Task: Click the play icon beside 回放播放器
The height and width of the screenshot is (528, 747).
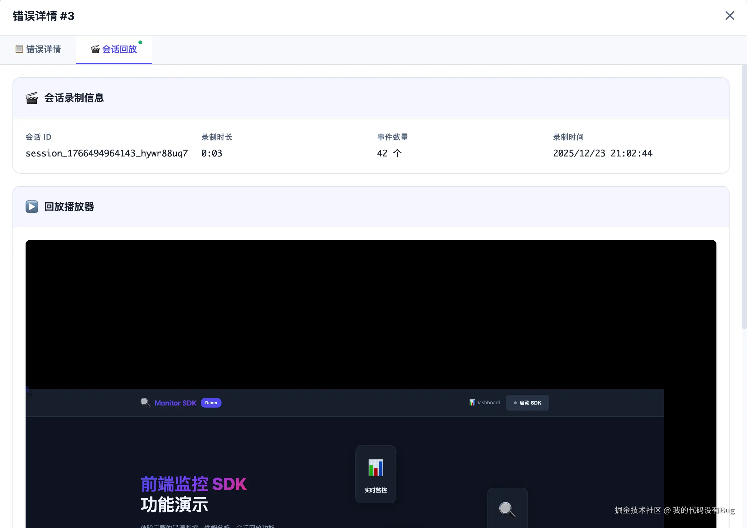Action: 31,207
